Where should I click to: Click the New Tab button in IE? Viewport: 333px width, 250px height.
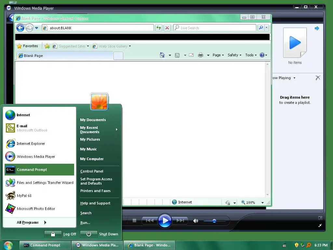118,56
